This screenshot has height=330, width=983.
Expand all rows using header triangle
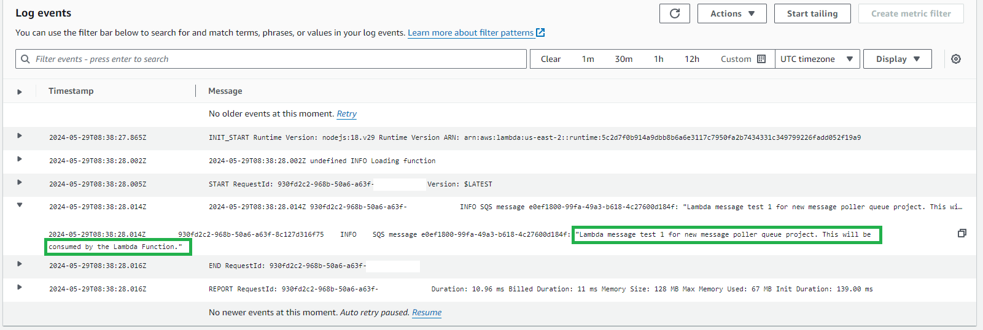click(x=20, y=91)
